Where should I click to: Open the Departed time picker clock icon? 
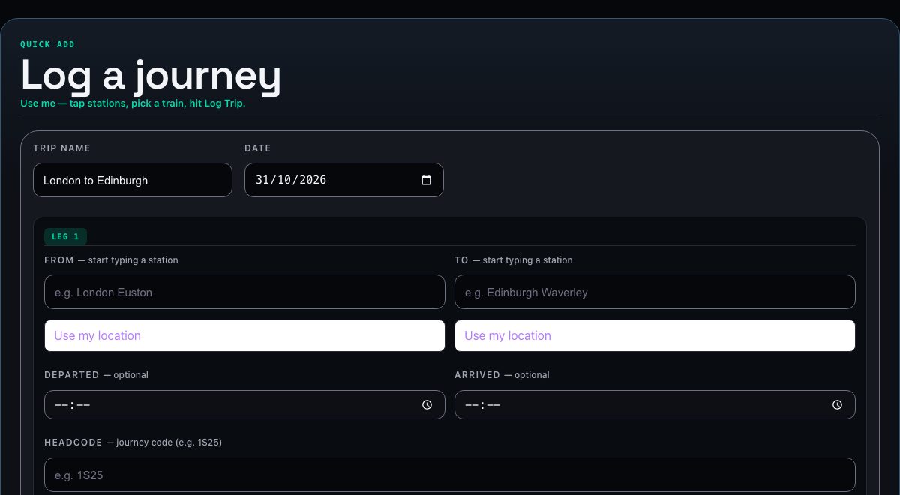coord(427,405)
